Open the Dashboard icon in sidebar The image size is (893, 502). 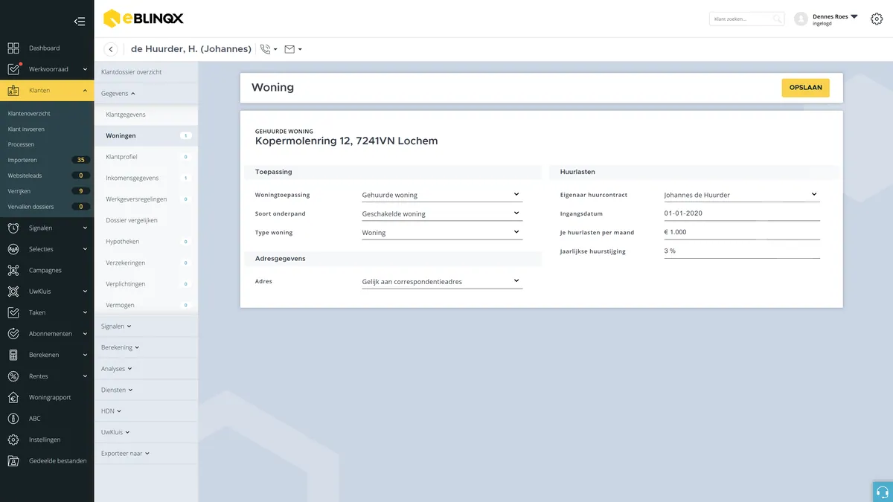pos(13,48)
